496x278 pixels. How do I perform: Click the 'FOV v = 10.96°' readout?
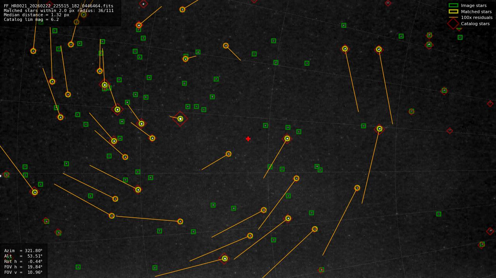tap(23, 273)
